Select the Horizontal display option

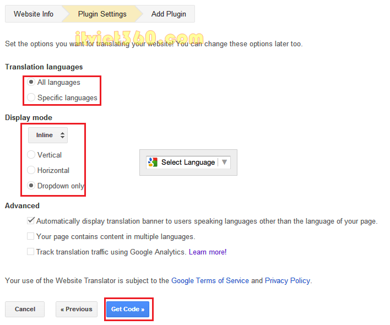click(31, 170)
